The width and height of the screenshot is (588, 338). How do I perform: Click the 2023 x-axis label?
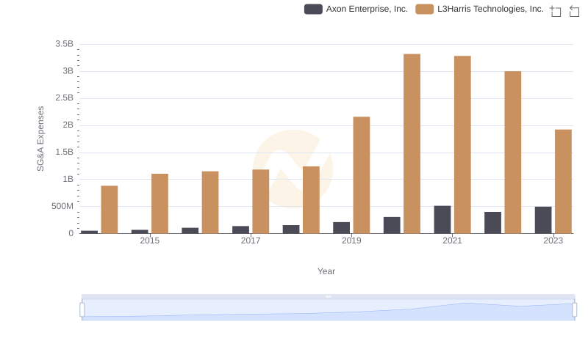point(553,240)
